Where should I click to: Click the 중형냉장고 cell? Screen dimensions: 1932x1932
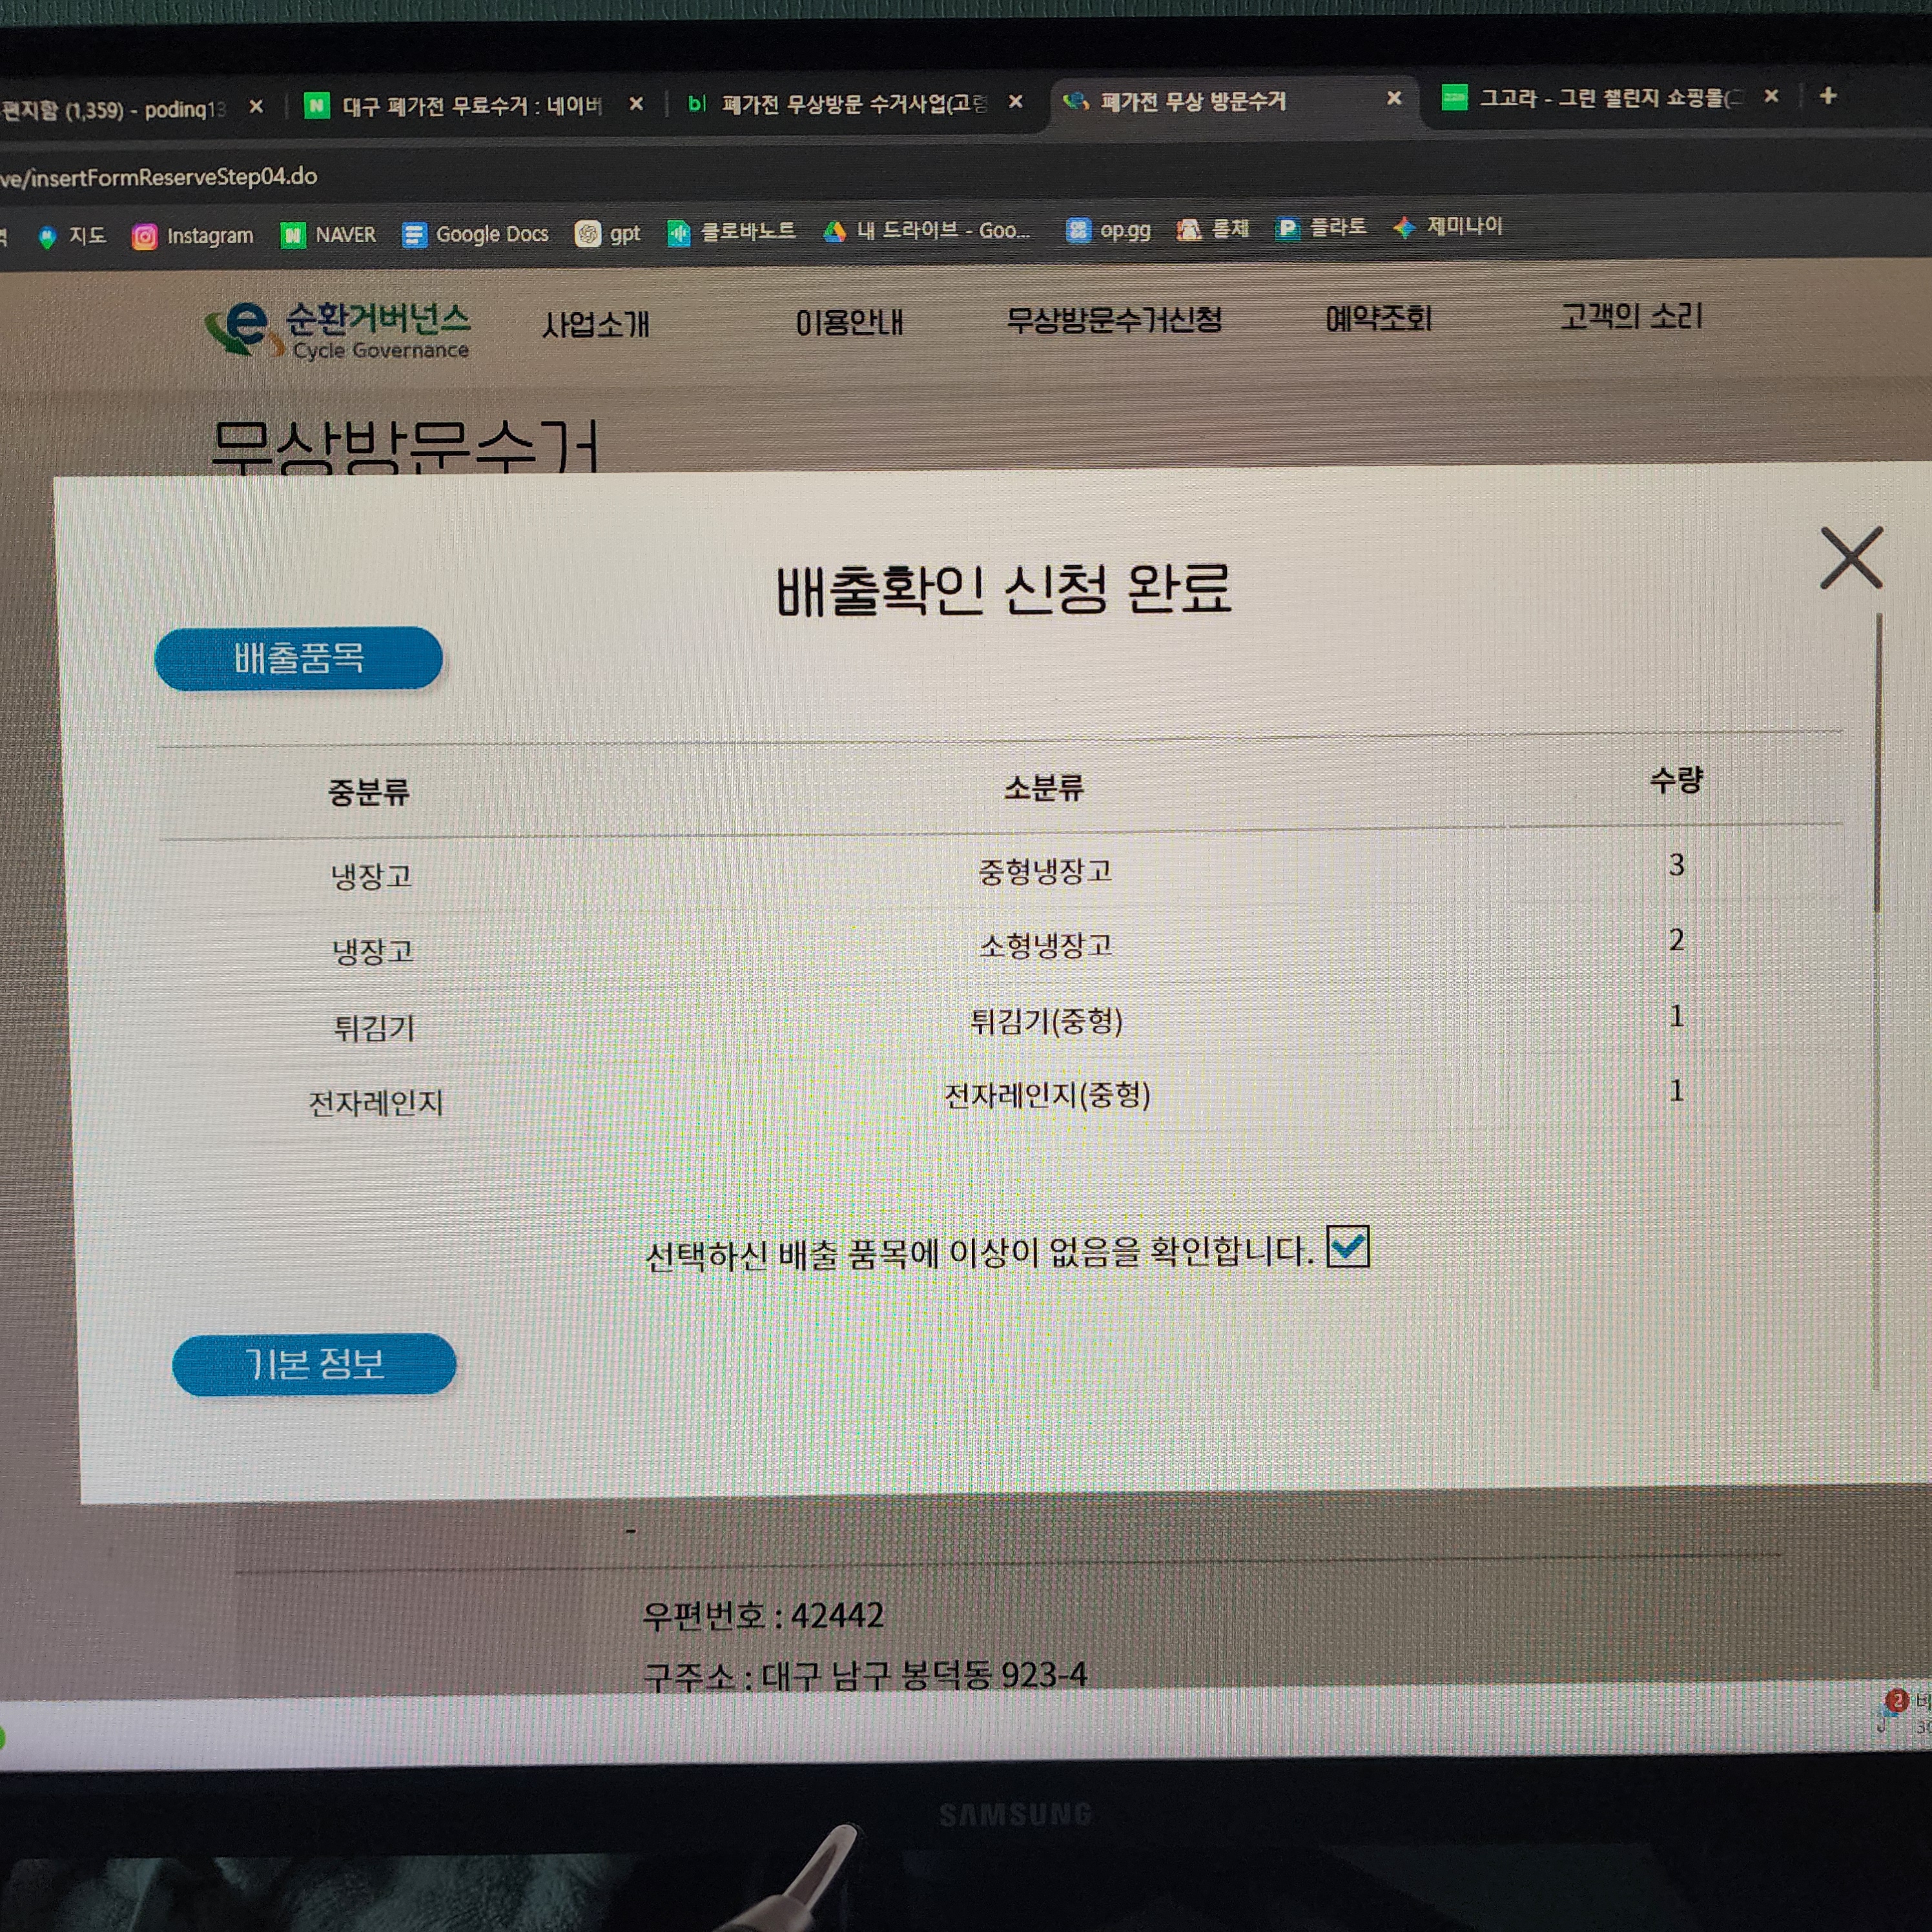tap(1045, 871)
